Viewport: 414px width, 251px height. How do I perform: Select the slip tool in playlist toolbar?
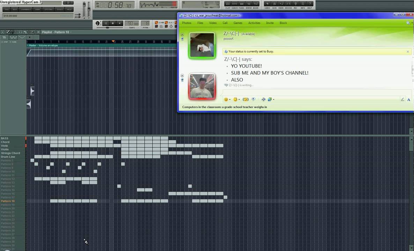[x=20, y=32]
